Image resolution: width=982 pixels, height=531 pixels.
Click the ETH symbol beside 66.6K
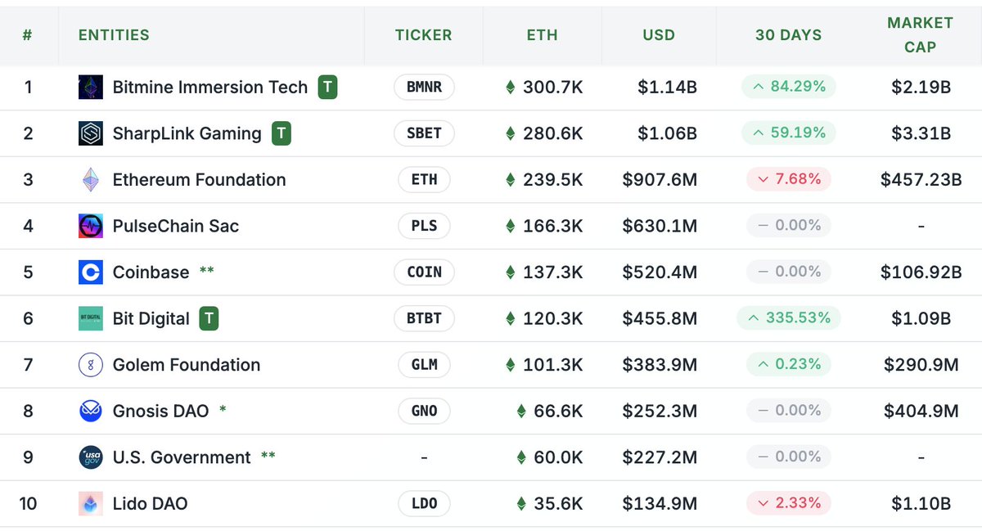click(521, 411)
